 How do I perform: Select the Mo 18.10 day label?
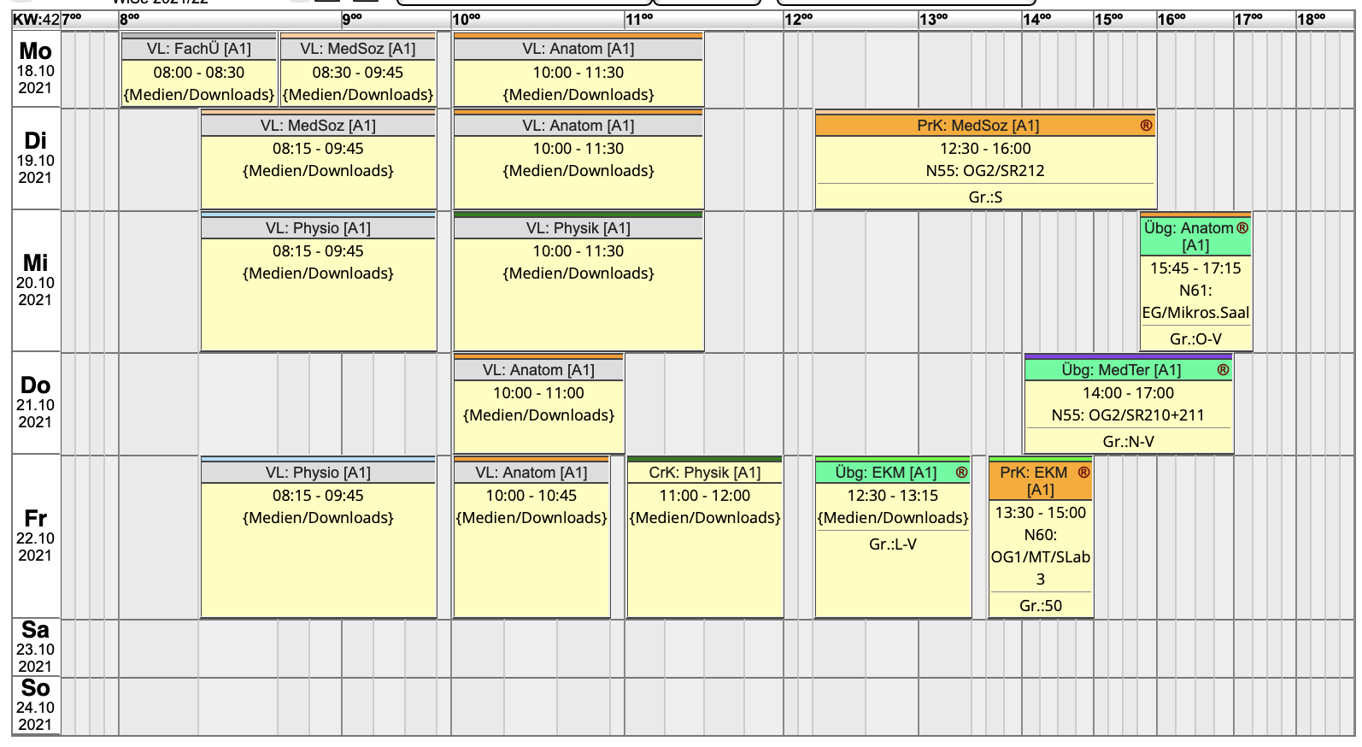pyautogui.click(x=36, y=69)
